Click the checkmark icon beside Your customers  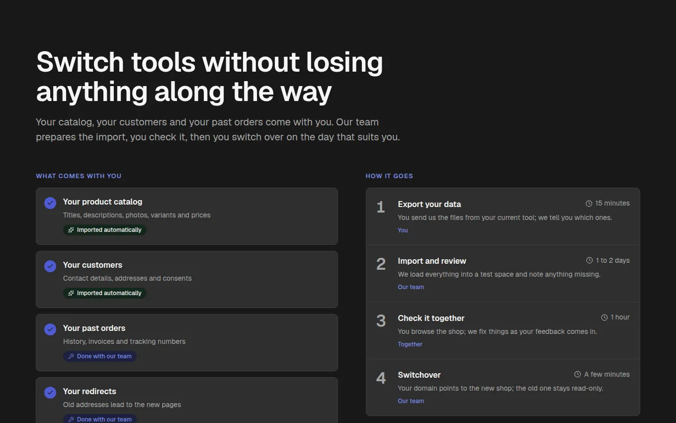[x=50, y=266]
